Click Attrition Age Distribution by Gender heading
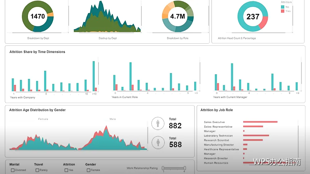The width and height of the screenshot is (310, 174). [38, 110]
